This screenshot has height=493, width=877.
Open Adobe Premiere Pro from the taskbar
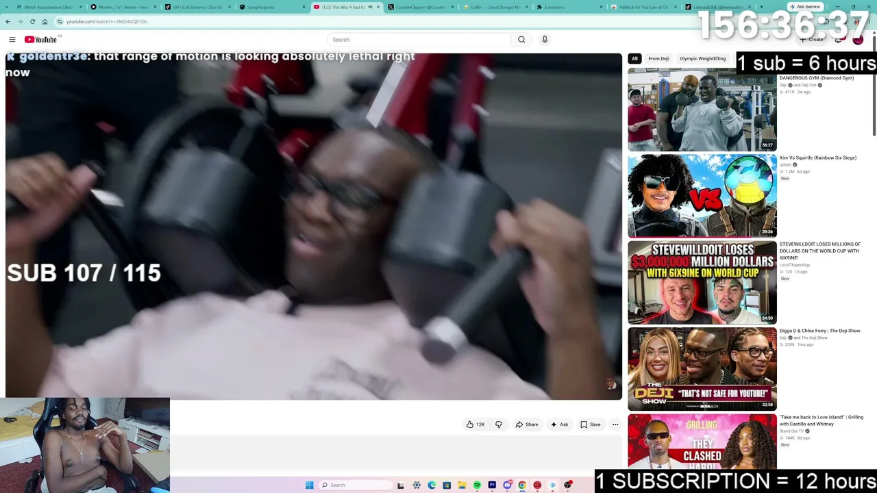pos(492,485)
